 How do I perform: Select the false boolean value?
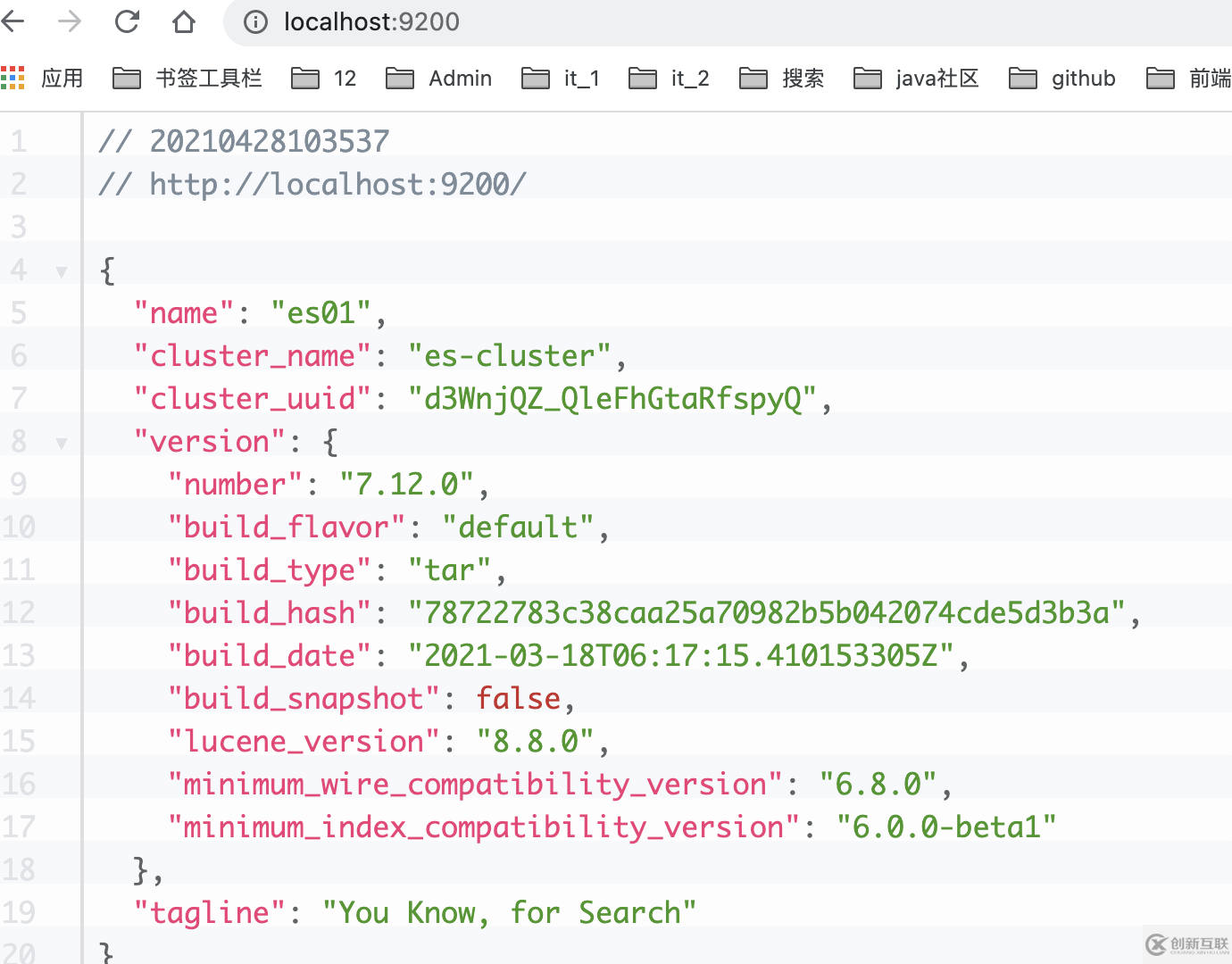[518, 699]
